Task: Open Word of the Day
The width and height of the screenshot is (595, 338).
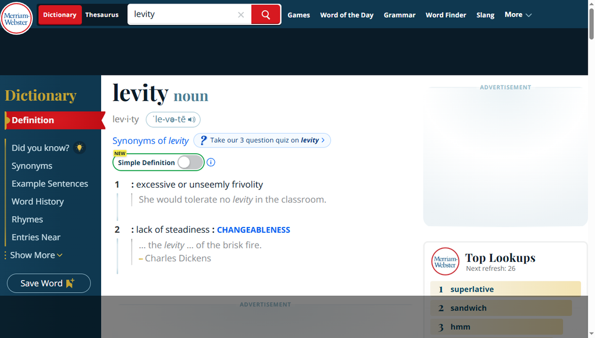Action: (347, 15)
